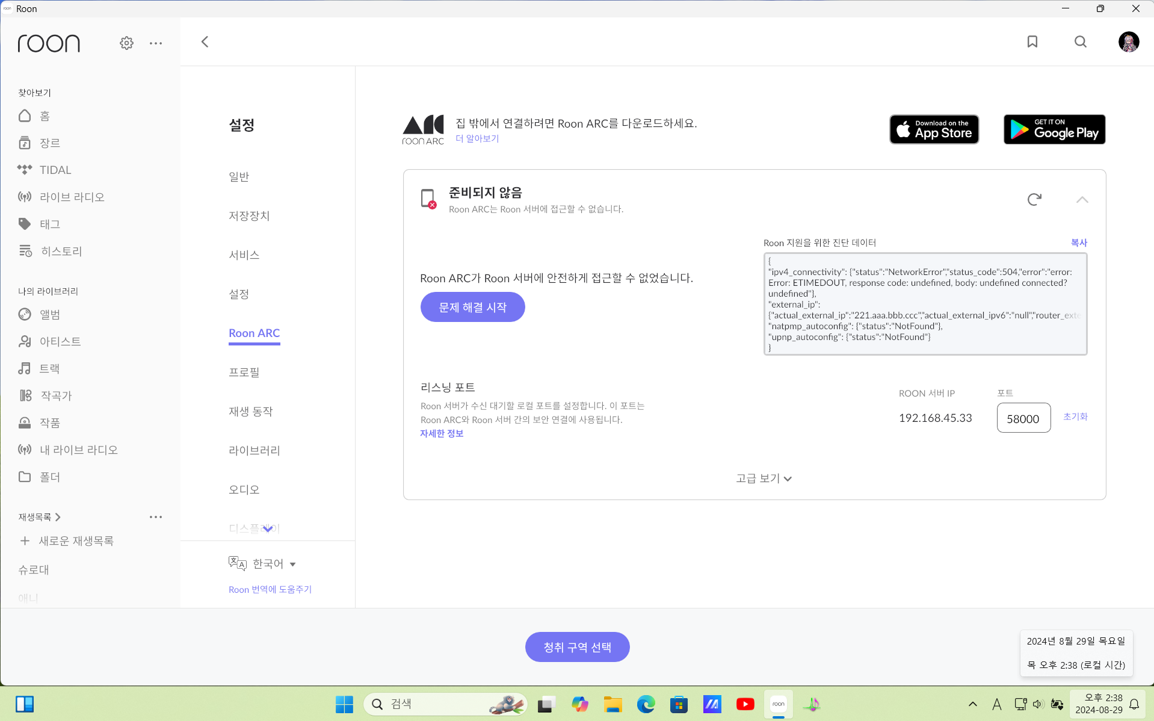Click ROON 서버 IP 192.168.45.33
This screenshot has width=1154, height=721.
coord(935,418)
